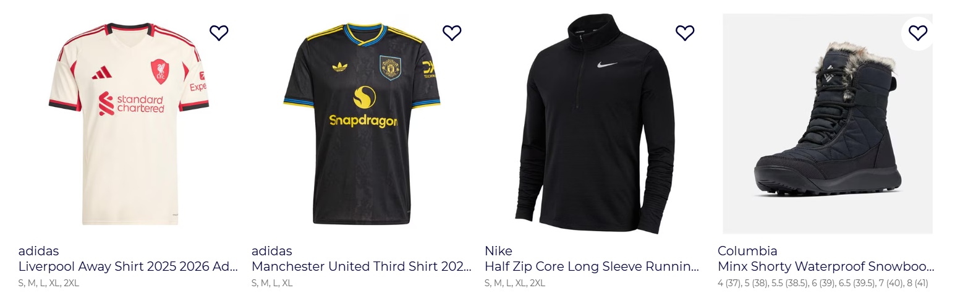Click adidas brand above Manchester United shirt
The height and width of the screenshot is (293, 955).
point(271,251)
